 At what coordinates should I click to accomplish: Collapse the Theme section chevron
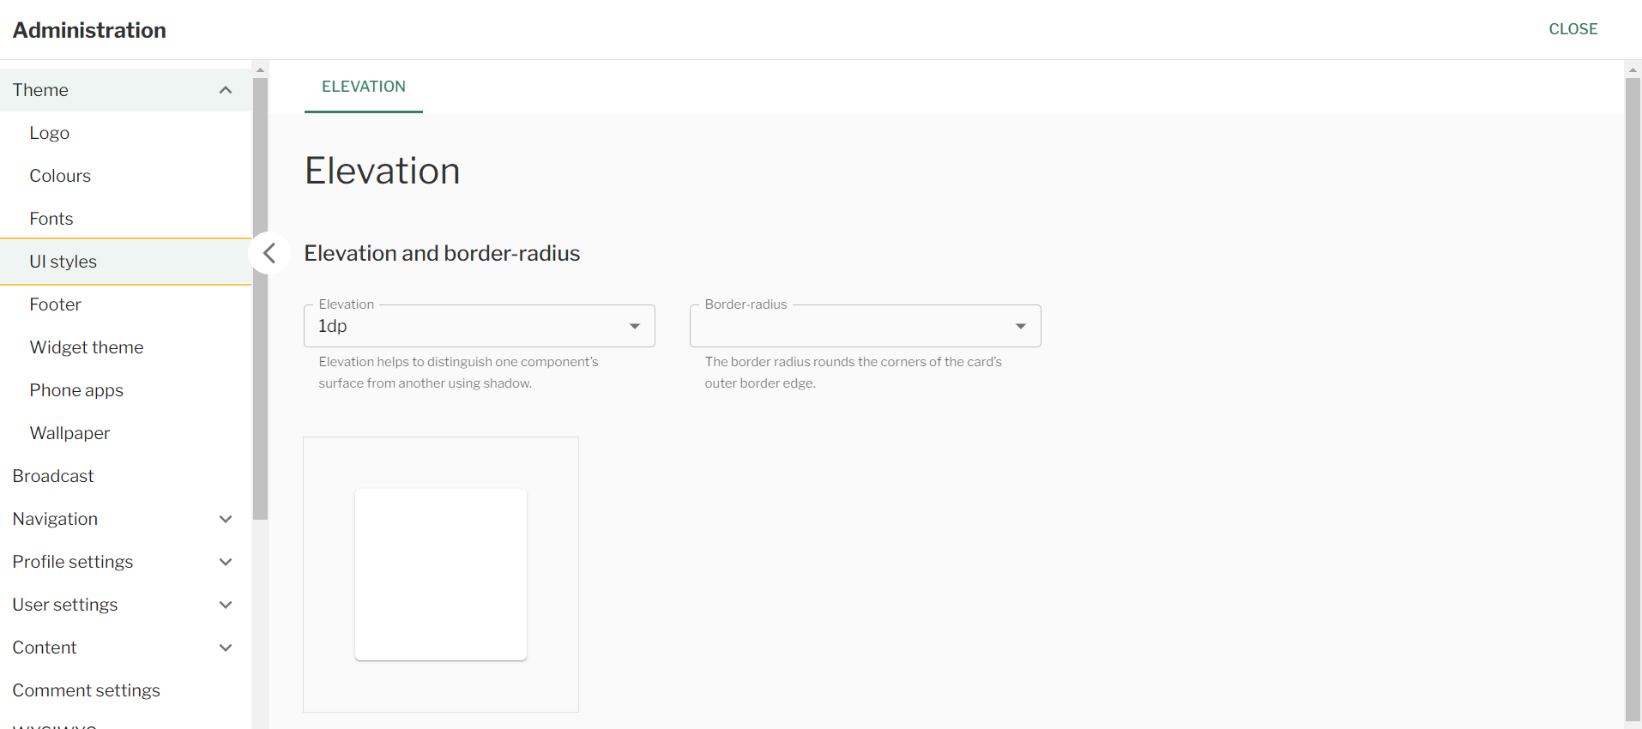click(226, 90)
